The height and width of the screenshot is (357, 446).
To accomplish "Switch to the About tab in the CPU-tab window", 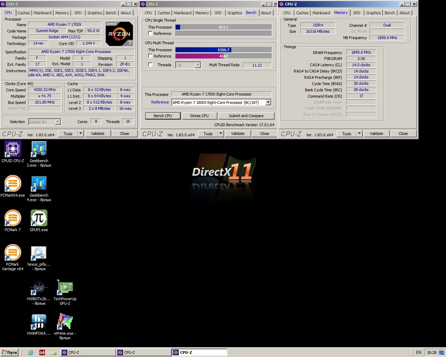I will click(126, 13).
